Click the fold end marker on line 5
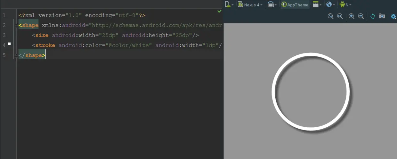 (x=16, y=56)
